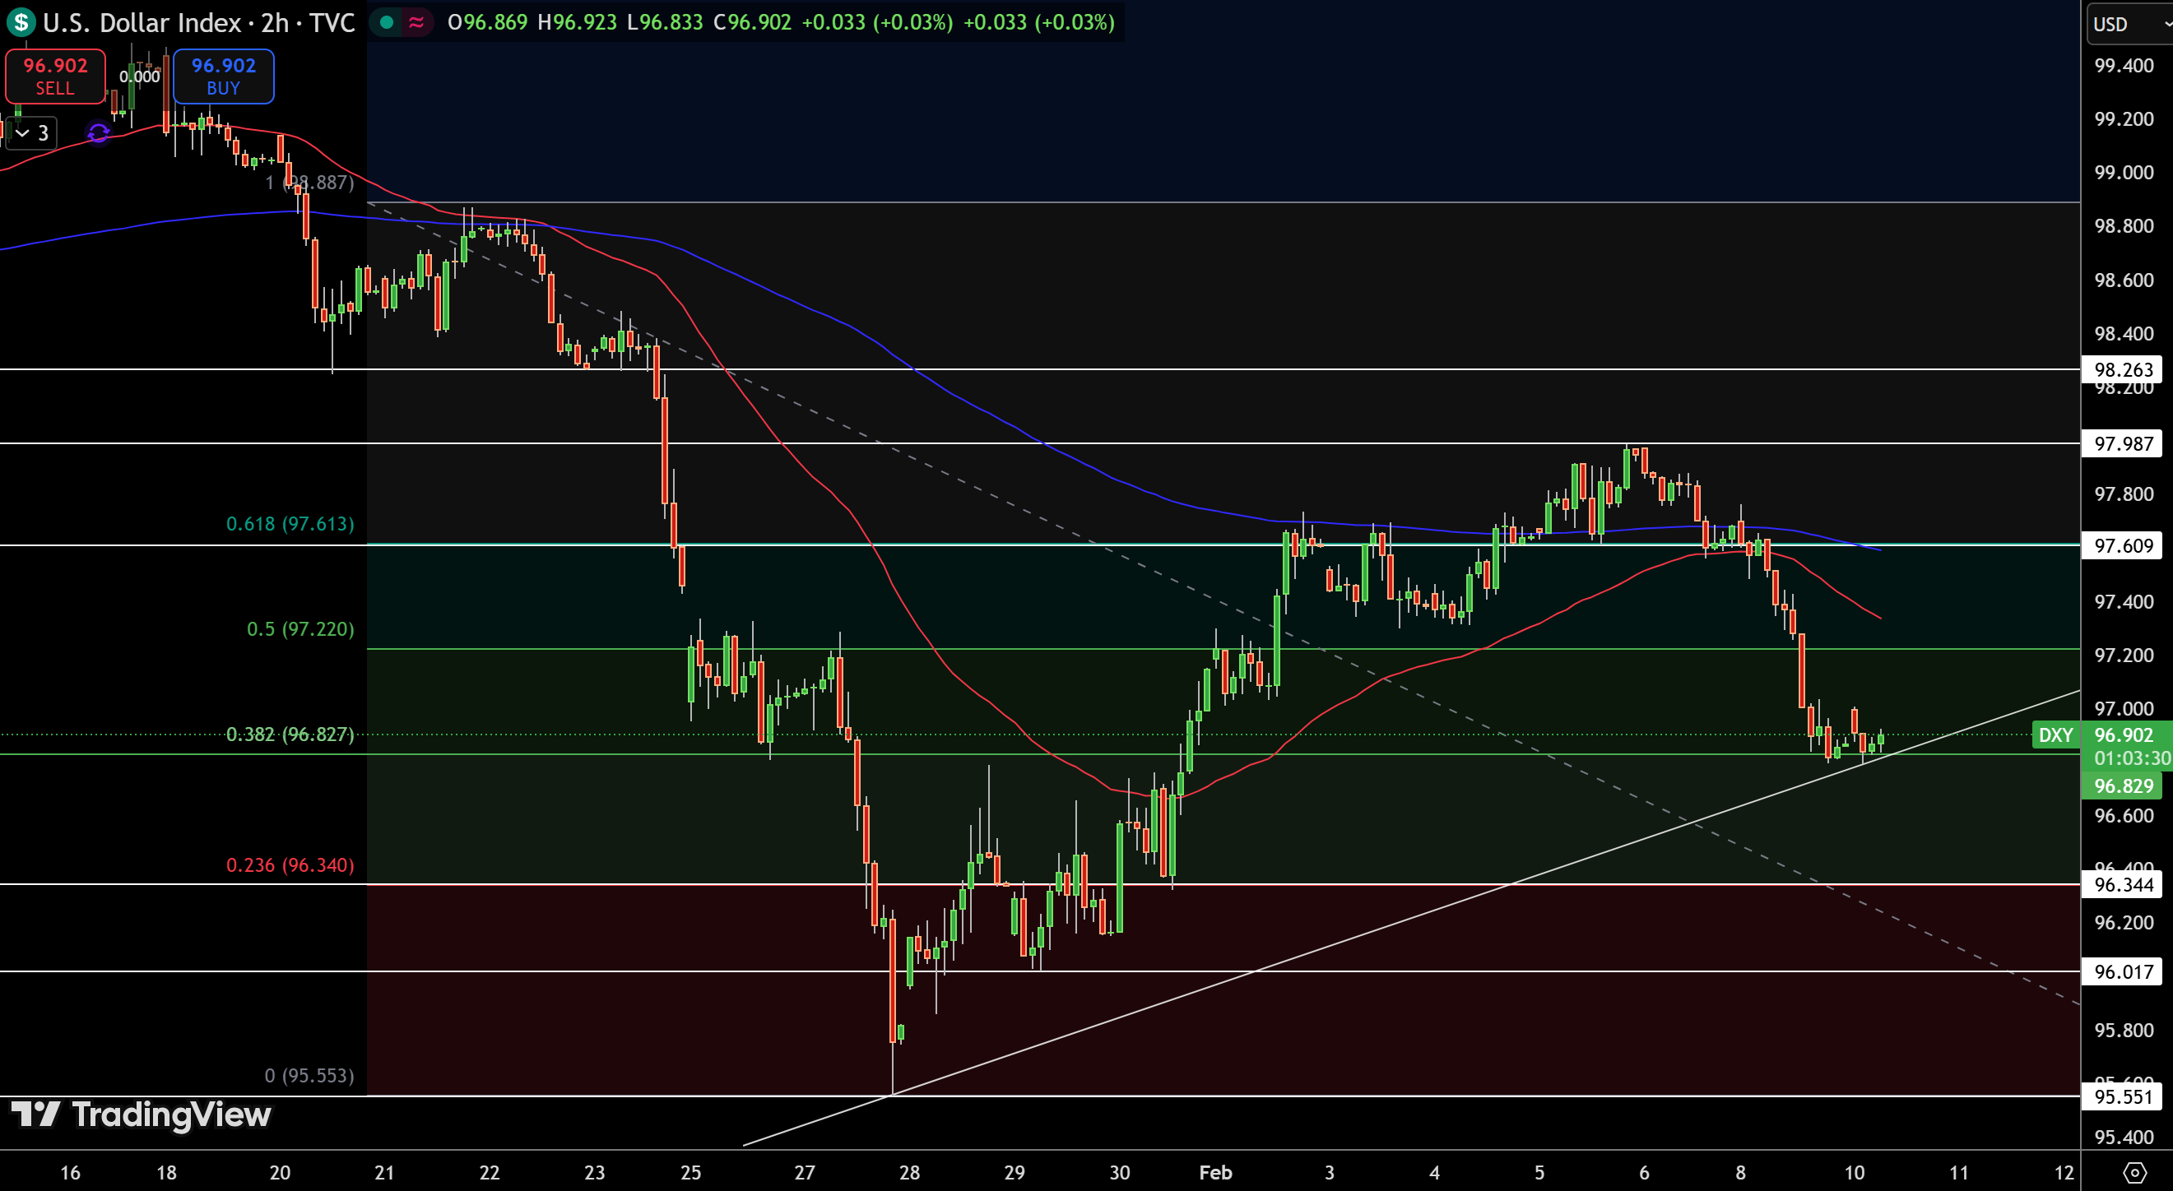Screen dimensions: 2173x1191
Task: Click the red 96.902 SELL button
Action: pos(55,76)
